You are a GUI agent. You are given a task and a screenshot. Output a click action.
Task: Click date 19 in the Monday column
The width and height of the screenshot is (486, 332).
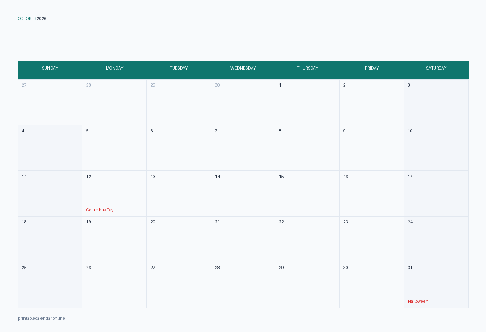[x=89, y=222]
